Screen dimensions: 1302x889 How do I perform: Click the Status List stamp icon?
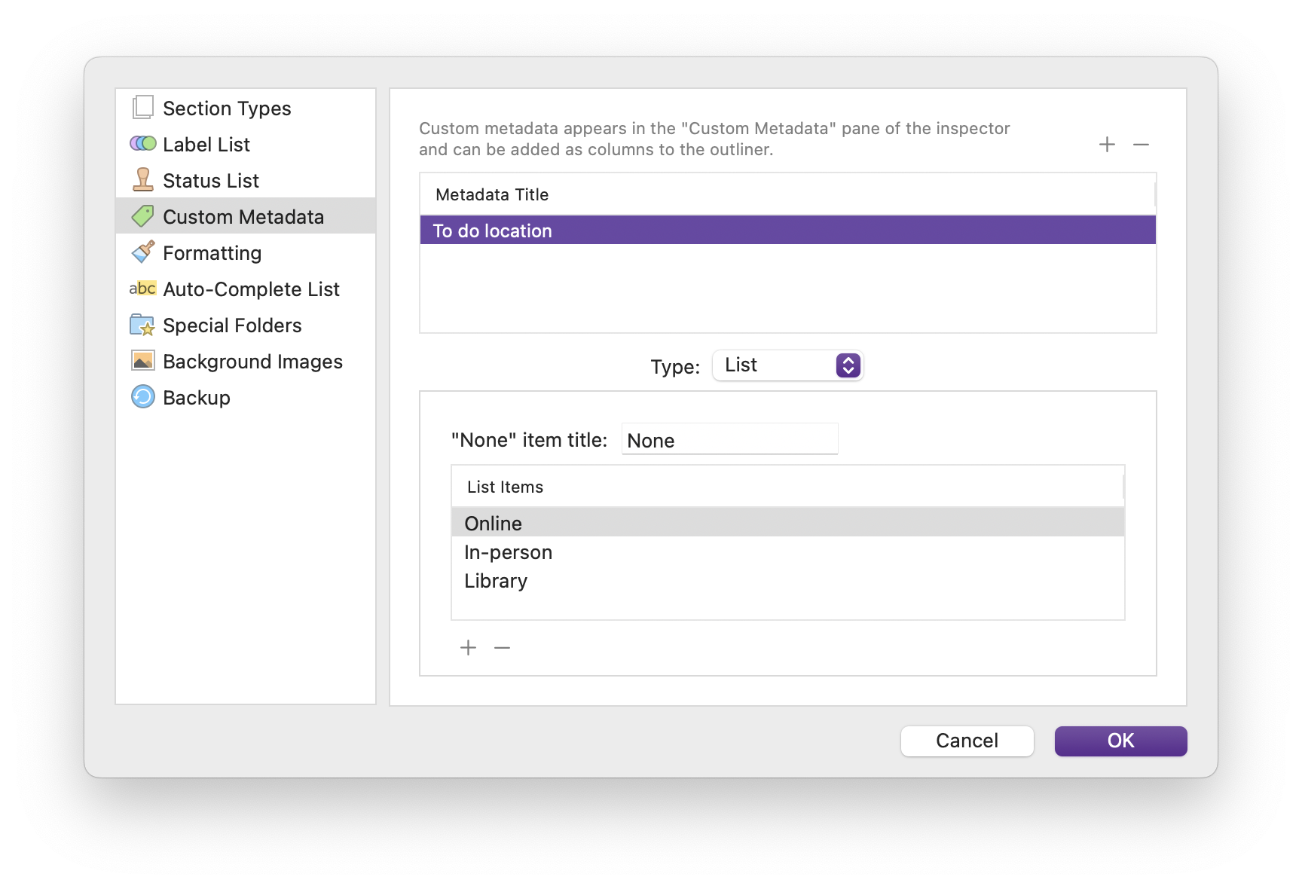[142, 180]
